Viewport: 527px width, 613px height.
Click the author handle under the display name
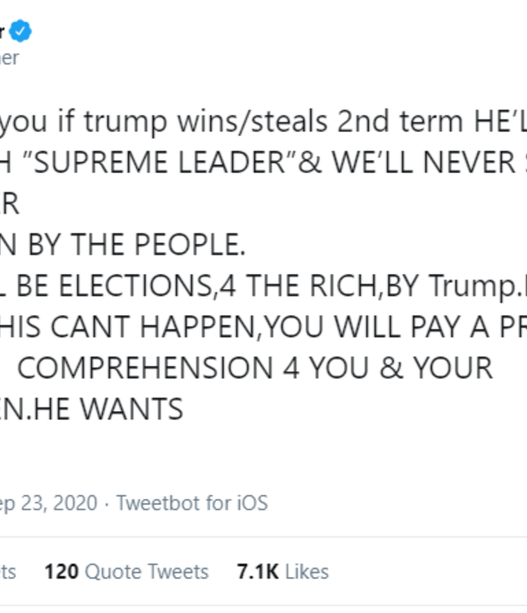click(9, 58)
